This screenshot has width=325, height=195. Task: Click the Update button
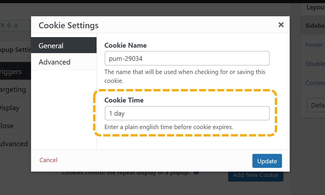click(x=267, y=161)
